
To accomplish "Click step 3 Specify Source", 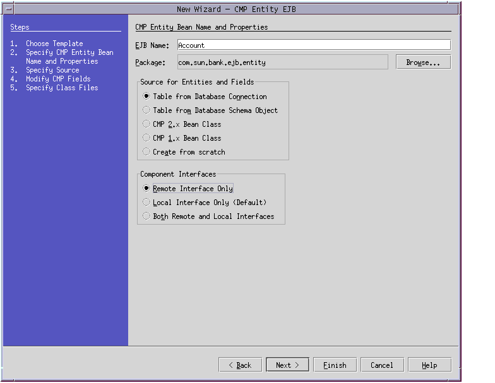I will [52, 70].
